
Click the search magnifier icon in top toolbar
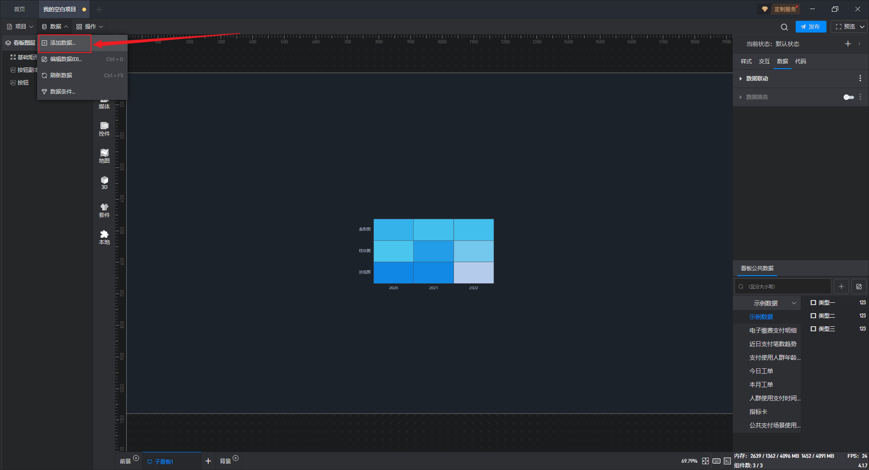click(x=784, y=27)
